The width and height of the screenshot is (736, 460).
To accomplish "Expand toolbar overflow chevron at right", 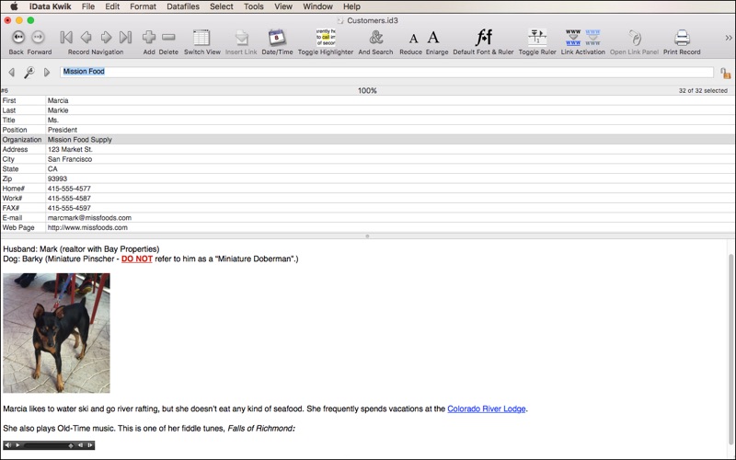I will [728, 38].
